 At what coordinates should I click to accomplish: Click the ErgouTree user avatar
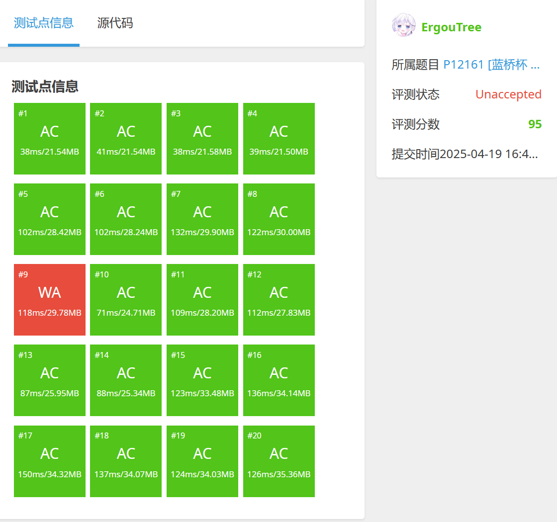pos(404,25)
